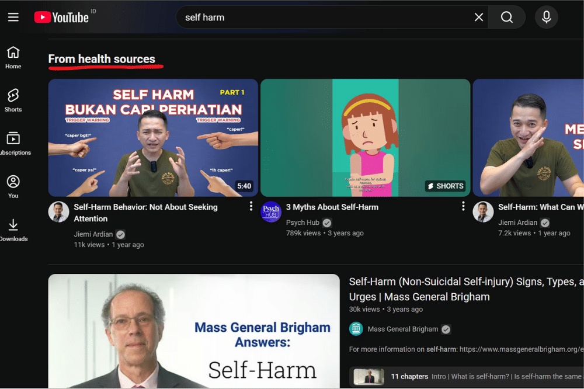
Task: Clear the search box text
Action: [479, 18]
